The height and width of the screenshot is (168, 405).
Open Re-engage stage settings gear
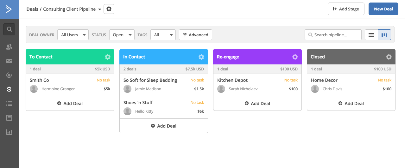tap(295, 57)
